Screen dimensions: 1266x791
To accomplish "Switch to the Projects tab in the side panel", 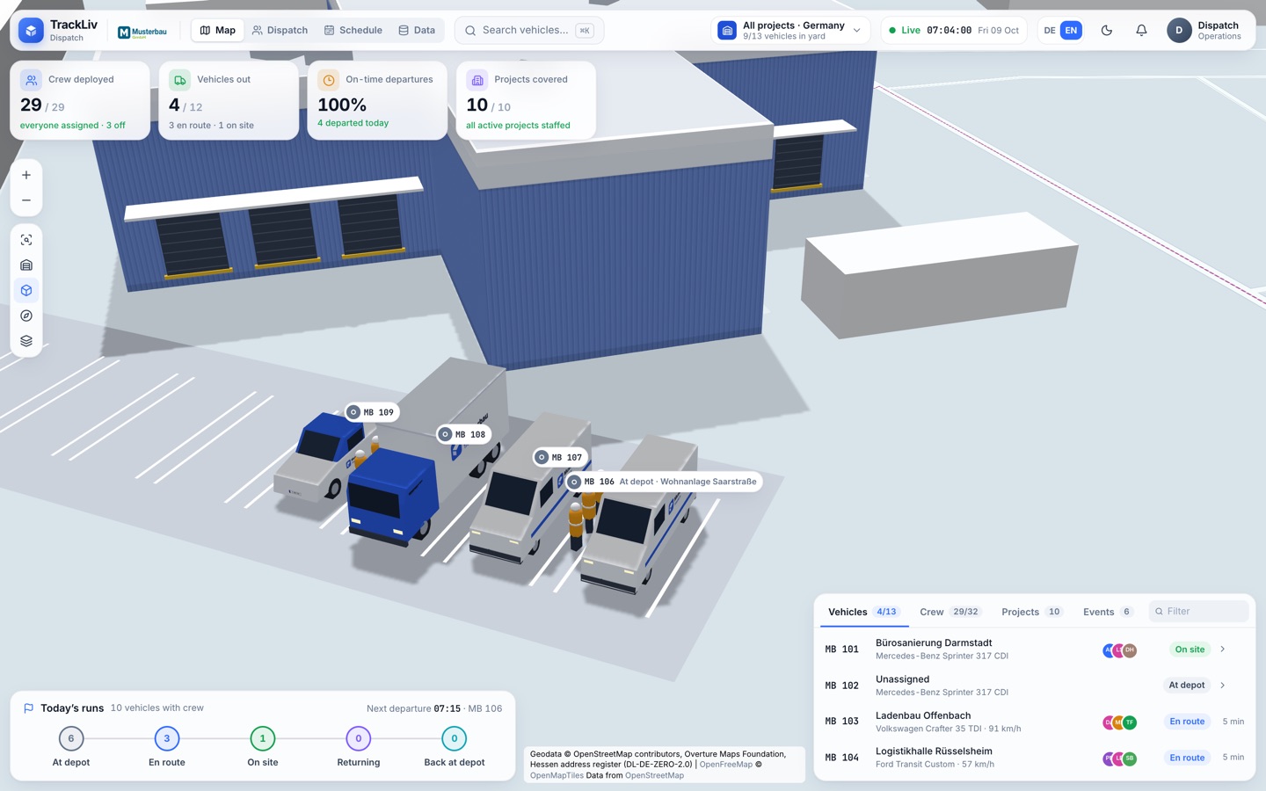I will click(x=1032, y=612).
